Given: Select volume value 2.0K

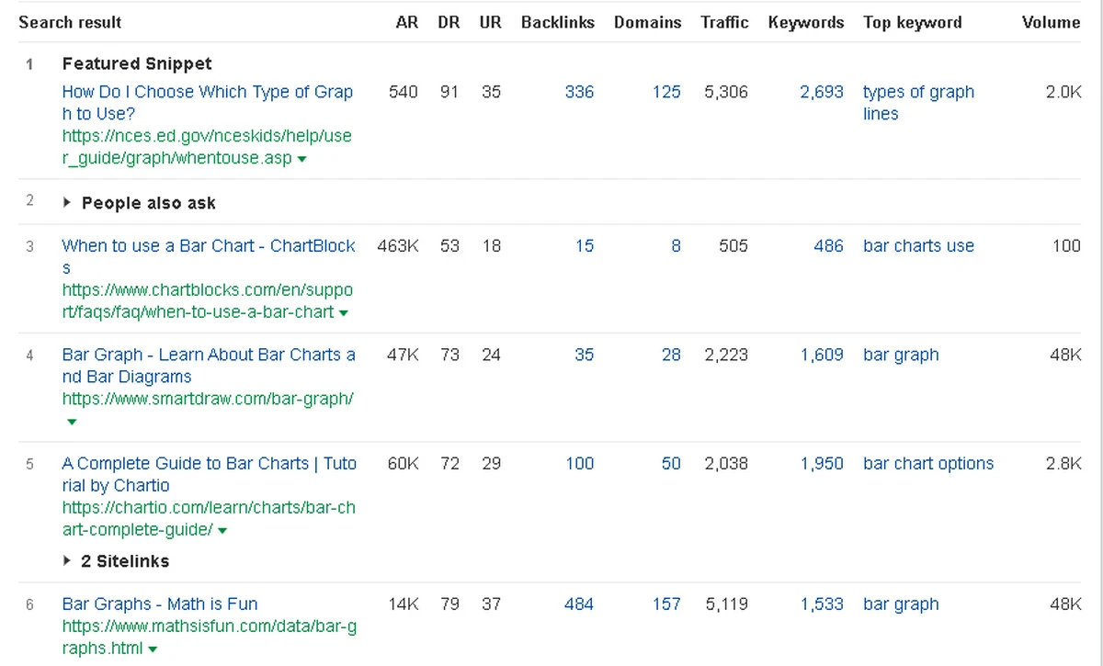Looking at the screenshot, I should 1063,92.
